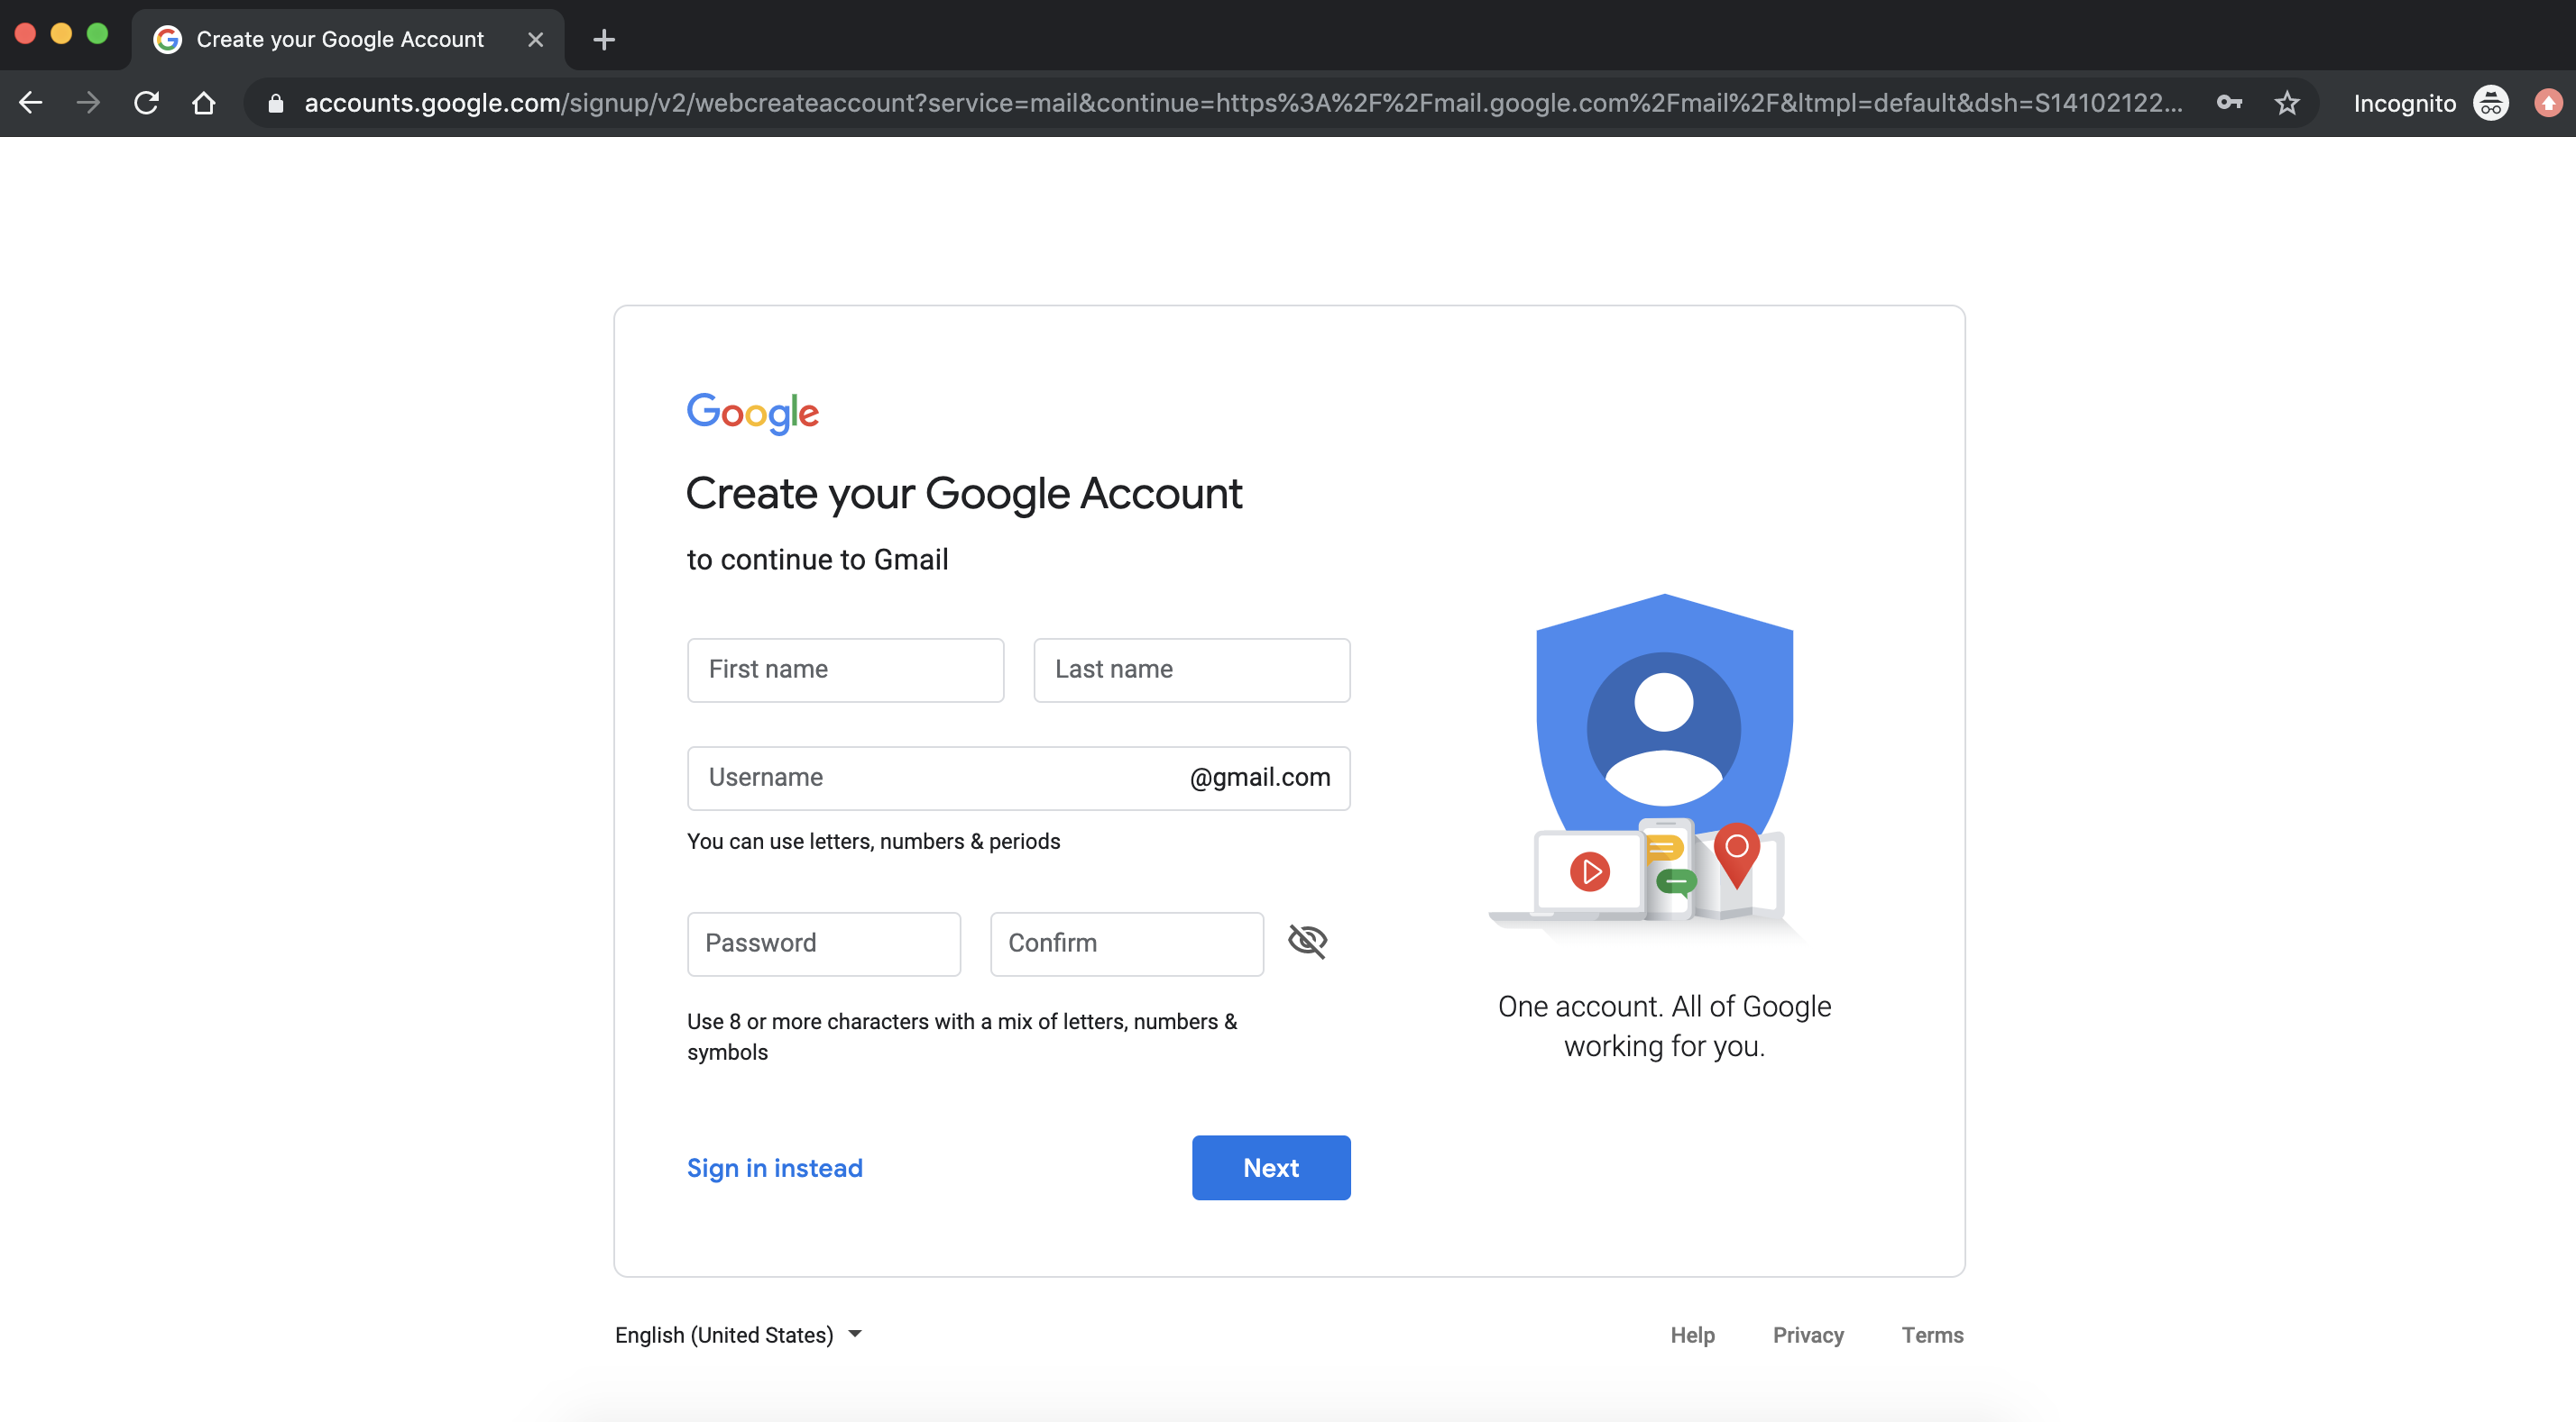Click 'You can use letters, numbers & periods' hint
Image resolution: width=2576 pixels, height=1422 pixels.
[874, 842]
